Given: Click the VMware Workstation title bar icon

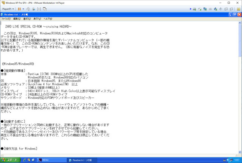Looking at the screenshot, I should [x=3, y=3].
